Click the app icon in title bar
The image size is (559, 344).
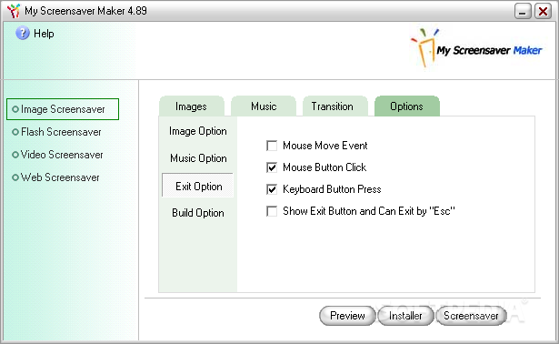(14, 11)
